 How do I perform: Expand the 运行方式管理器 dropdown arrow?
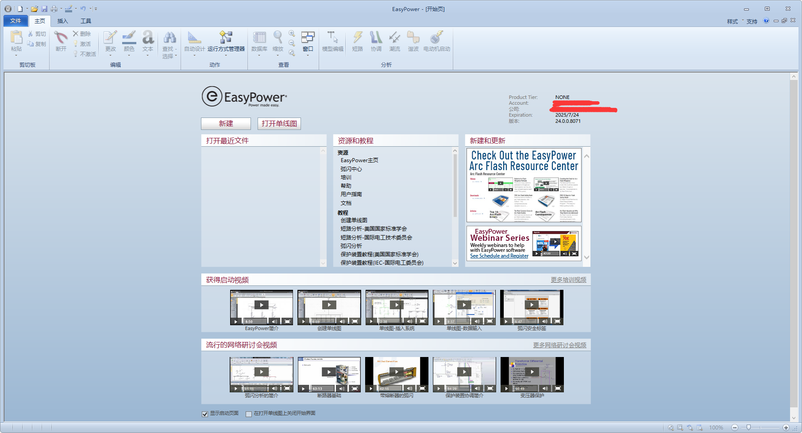[226, 55]
